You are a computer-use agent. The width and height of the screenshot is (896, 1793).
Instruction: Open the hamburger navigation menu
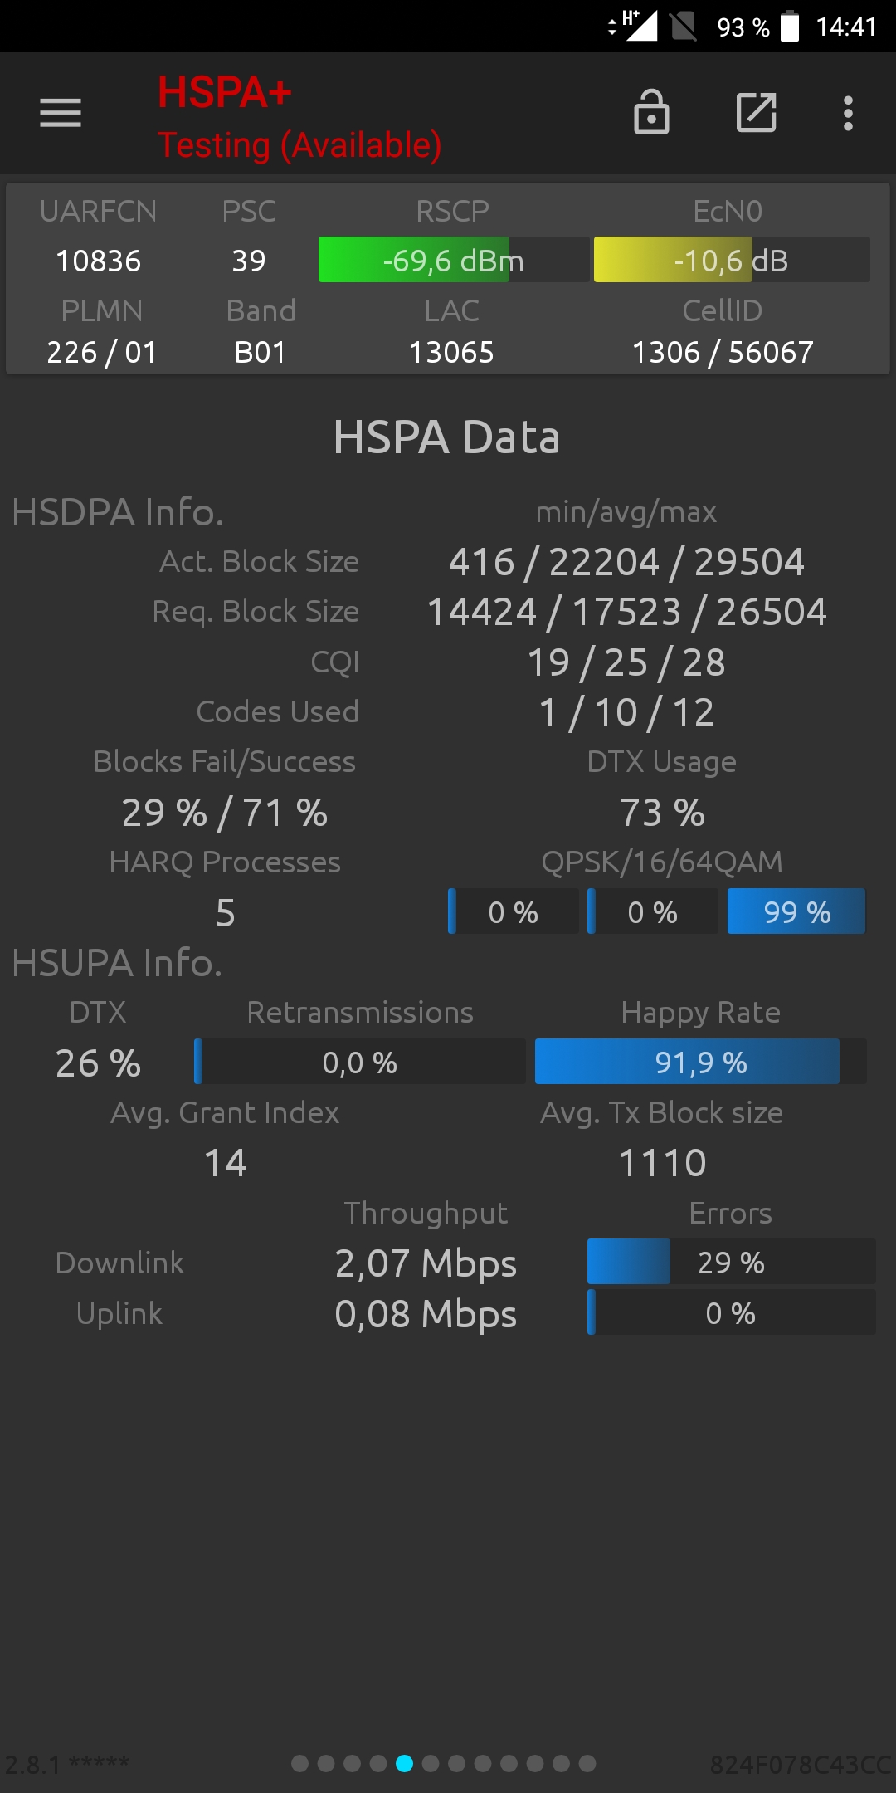point(61,113)
